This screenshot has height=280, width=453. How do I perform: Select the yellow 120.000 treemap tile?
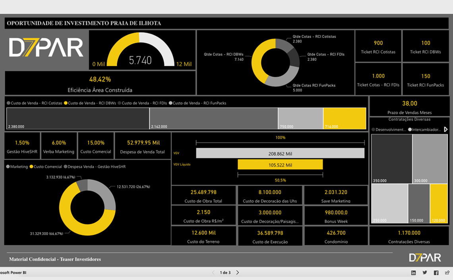tap(439, 203)
